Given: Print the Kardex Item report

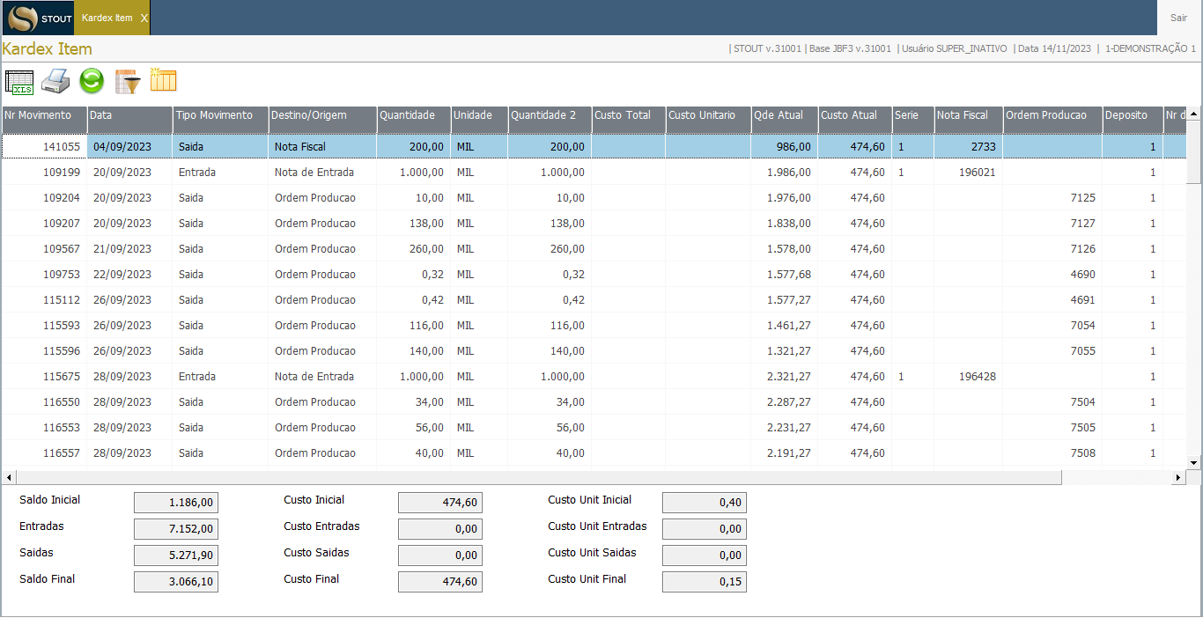Looking at the screenshot, I should 53,81.
